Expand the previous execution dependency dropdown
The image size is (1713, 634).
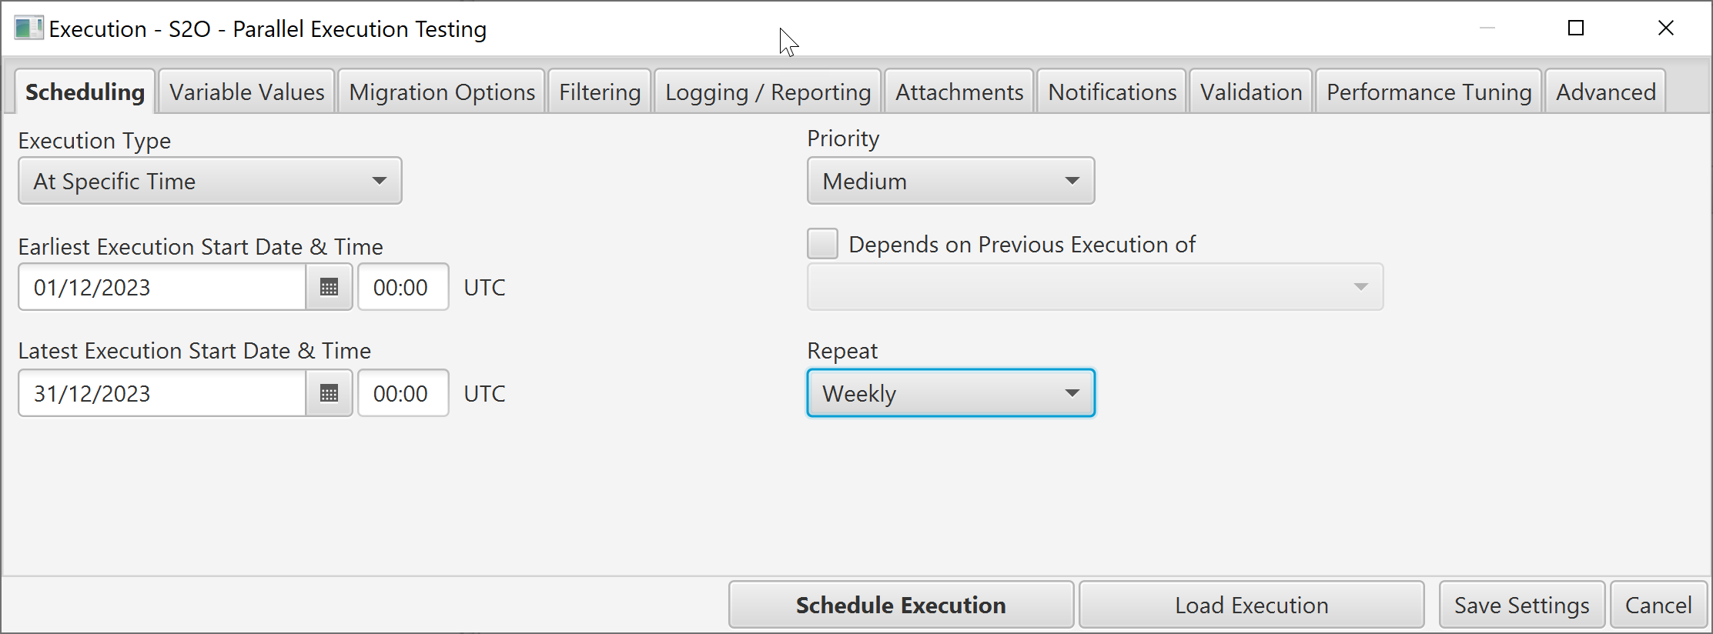(x=1095, y=287)
